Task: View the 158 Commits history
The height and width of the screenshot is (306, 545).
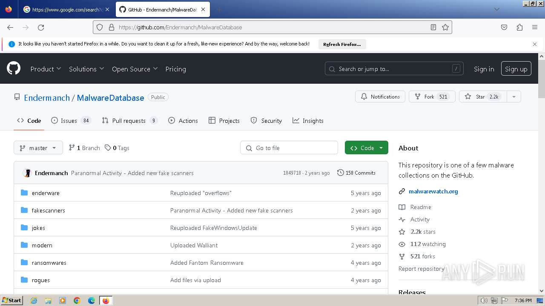Action: coord(356,173)
